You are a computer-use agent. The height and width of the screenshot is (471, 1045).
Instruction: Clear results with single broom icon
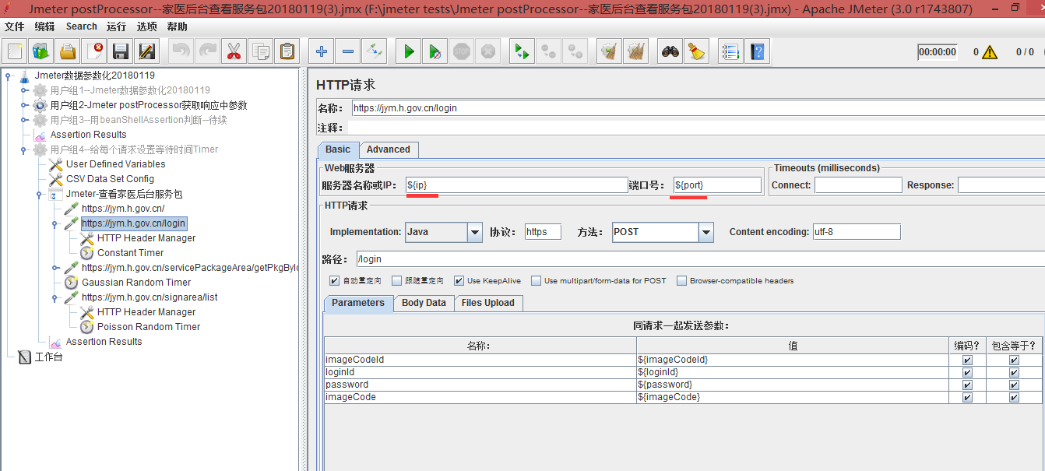608,52
